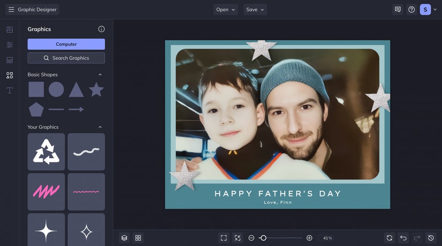Screen dimensions: 442x246
Task: Open the history clock icon
Action: point(431,238)
